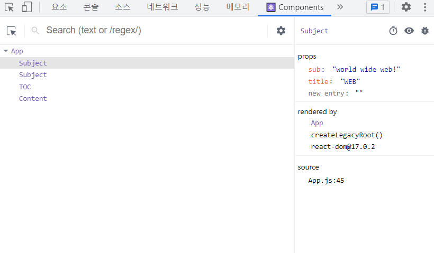The height and width of the screenshot is (253, 434).
Task: Inspect the matching DOM element eye icon
Action: (x=409, y=31)
